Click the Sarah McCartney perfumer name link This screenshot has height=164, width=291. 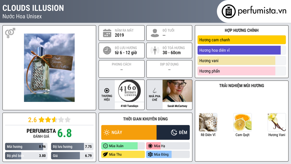pyautogui.click(x=177, y=106)
